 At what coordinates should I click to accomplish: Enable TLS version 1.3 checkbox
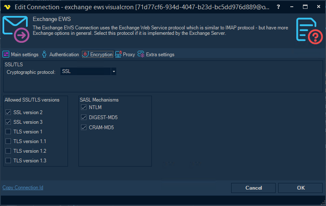(x=8, y=161)
